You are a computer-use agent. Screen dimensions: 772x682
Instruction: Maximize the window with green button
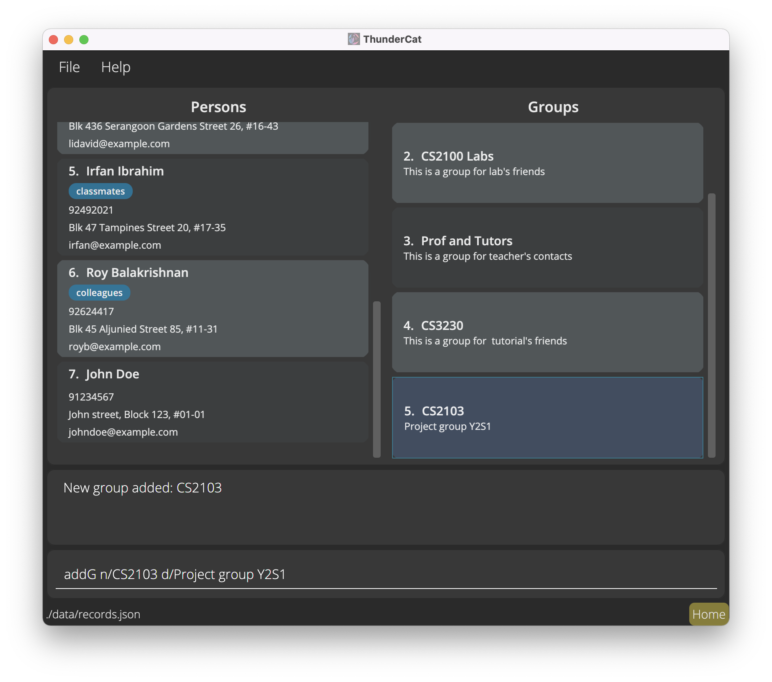tap(84, 40)
